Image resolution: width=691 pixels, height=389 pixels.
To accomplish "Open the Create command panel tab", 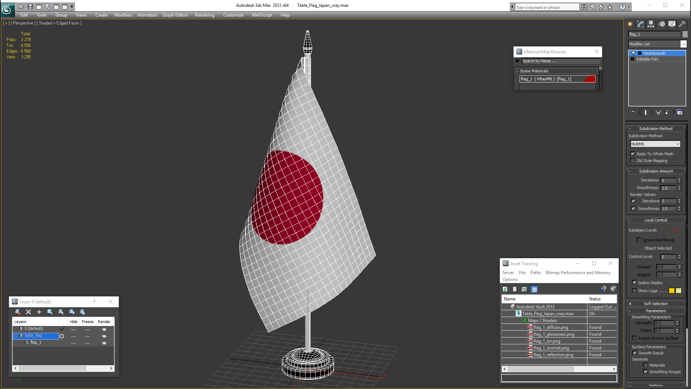I will click(x=630, y=24).
